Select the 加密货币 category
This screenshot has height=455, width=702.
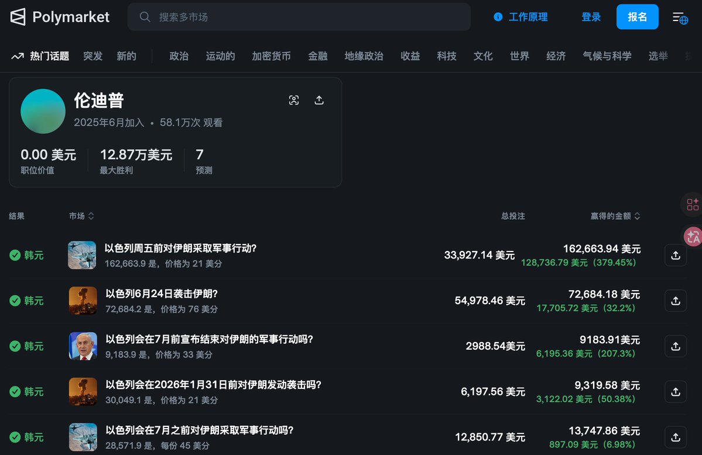tap(271, 56)
